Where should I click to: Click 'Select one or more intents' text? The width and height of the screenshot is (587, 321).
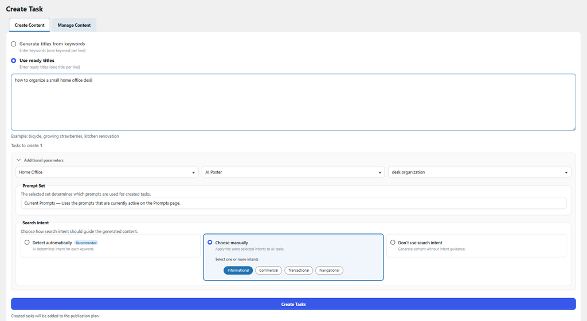tap(237, 259)
